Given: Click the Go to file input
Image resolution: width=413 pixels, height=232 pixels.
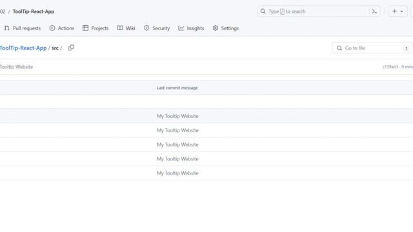Looking at the screenshot, I should (372, 48).
